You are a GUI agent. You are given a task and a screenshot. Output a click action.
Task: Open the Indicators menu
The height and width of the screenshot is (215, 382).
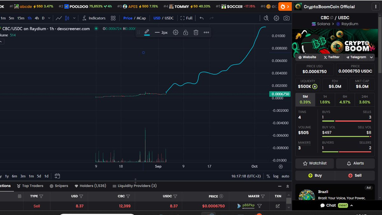(94, 18)
